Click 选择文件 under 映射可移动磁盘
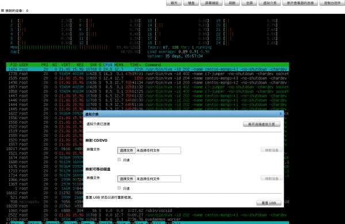Viewport: 345px width, 224px height. tap(126, 179)
